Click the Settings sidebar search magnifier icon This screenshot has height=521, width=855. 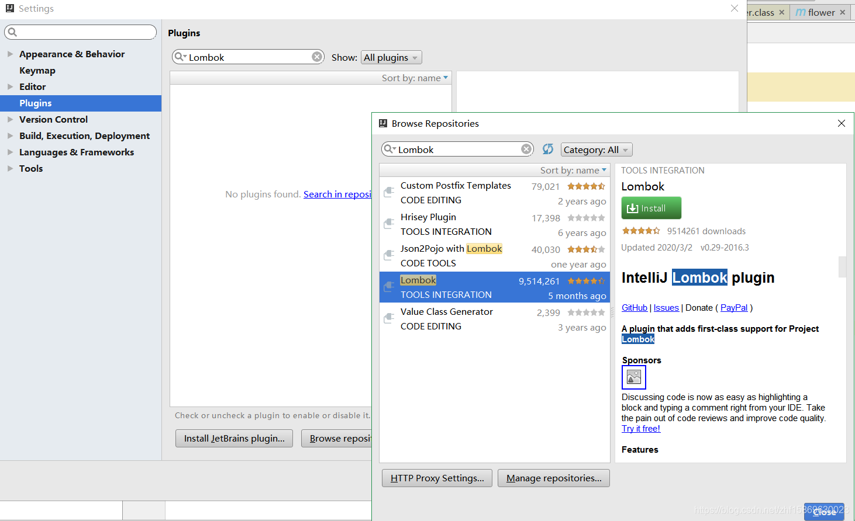[x=13, y=32]
